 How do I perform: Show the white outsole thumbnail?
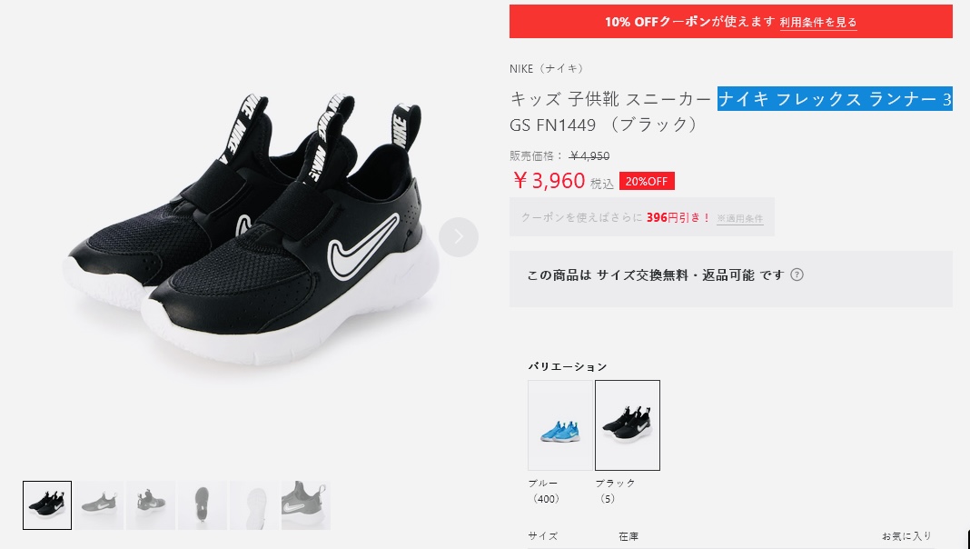point(254,505)
